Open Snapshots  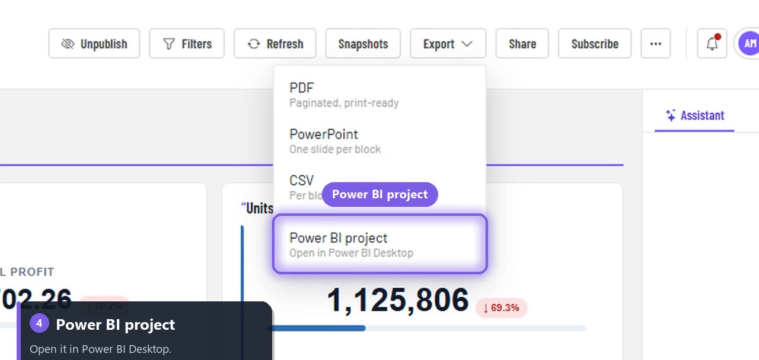click(363, 44)
